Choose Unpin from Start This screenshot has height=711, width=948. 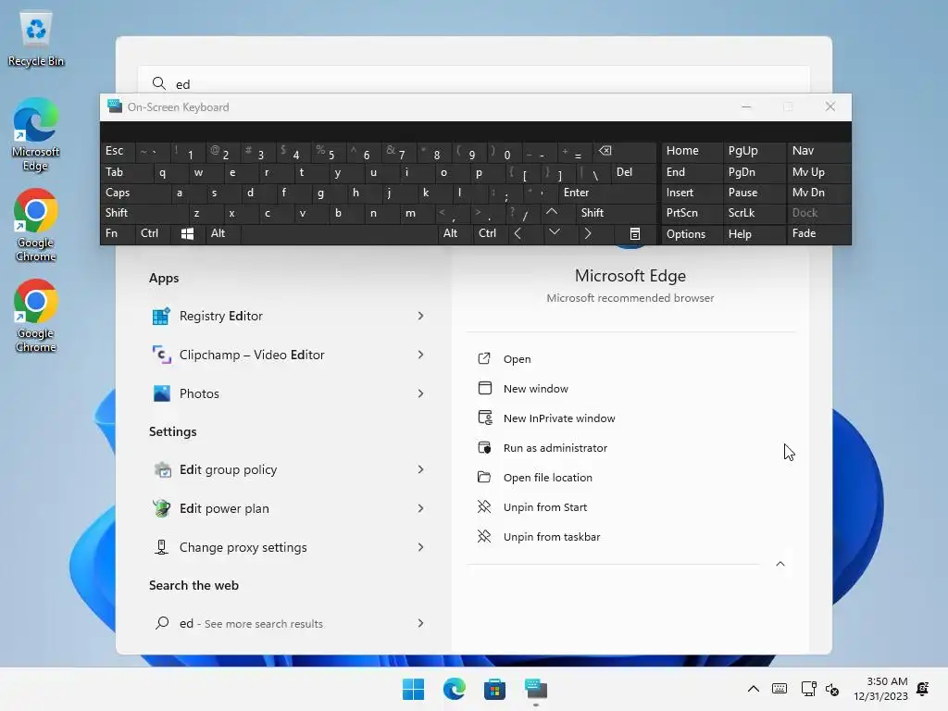click(x=630, y=507)
